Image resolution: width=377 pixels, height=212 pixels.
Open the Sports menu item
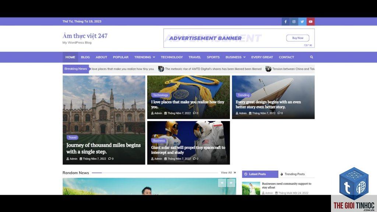213,57
